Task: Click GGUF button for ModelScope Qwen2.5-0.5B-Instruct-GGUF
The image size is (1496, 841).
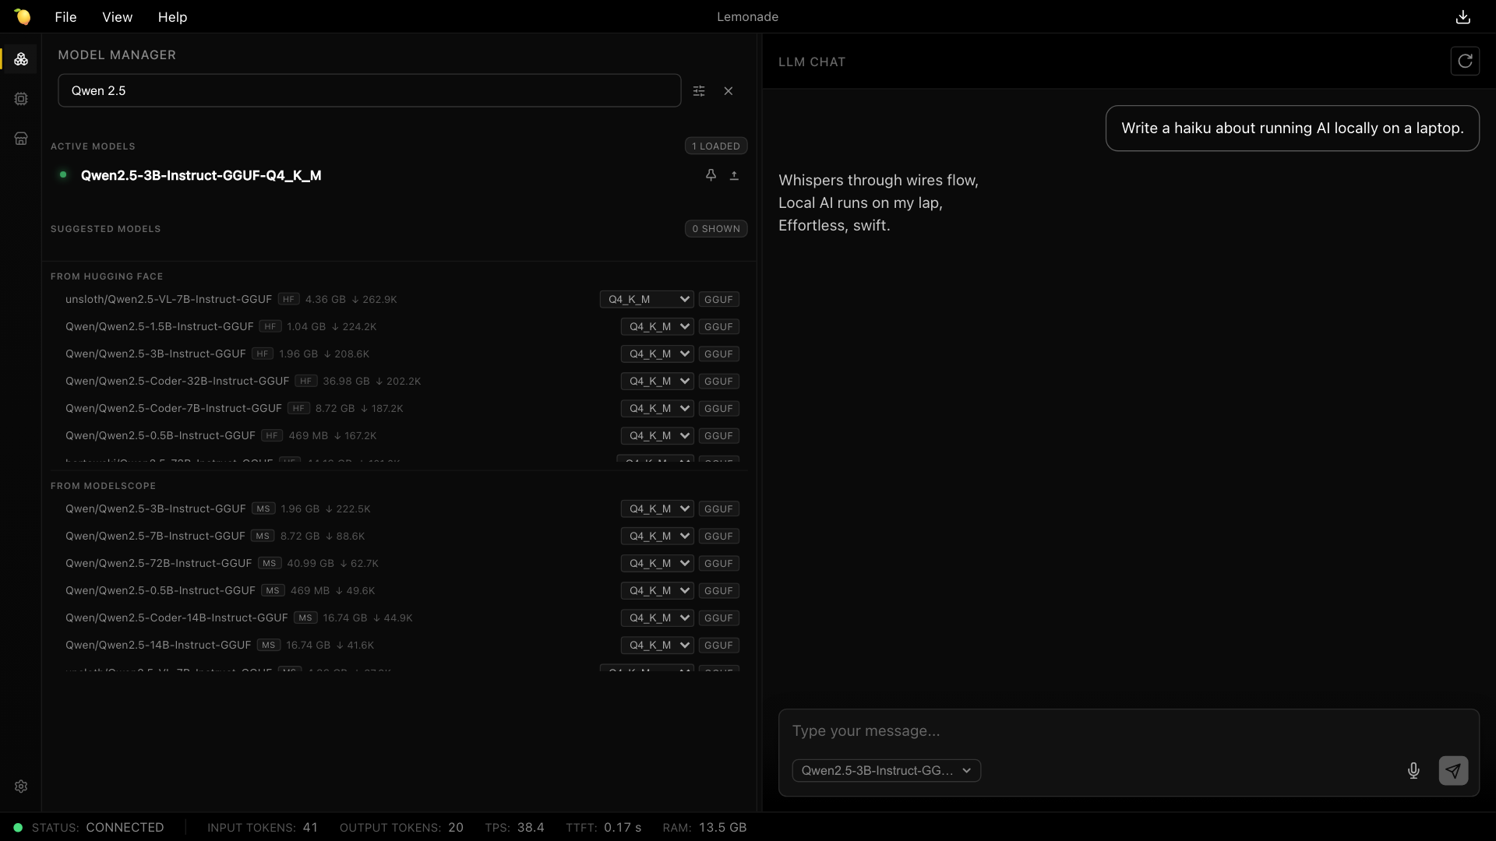Action: tap(718, 590)
